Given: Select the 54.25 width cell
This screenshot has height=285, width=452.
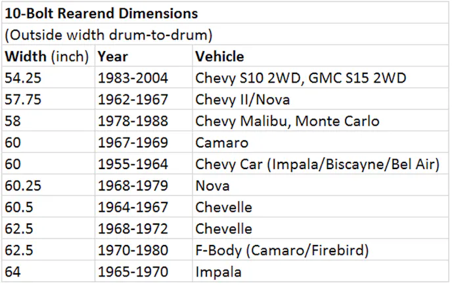Looking at the screenshot, I should [x=22, y=78].
